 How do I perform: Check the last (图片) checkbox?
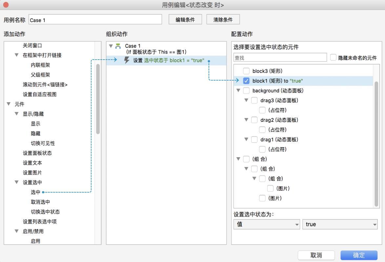(262, 198)
